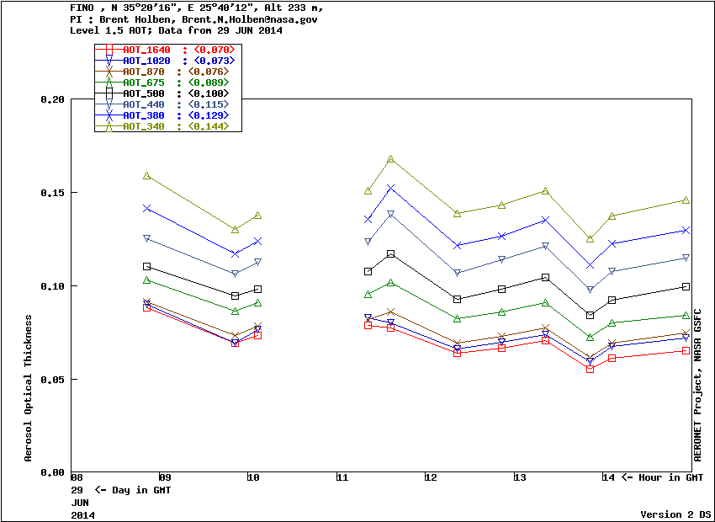Click the lowest red AOT_1640 data point
The image size is (715, 522).
[x=590, y=369]
